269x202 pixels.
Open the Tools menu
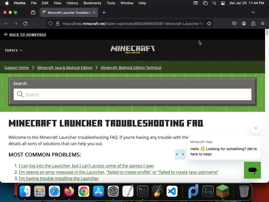pyautogui.click(x=111, y=3)
